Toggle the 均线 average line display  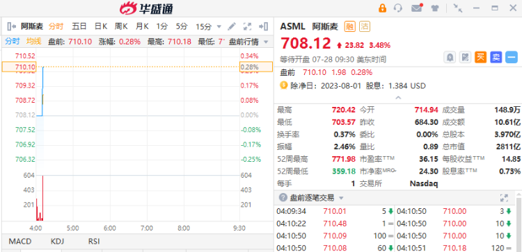tap(33, 41)
